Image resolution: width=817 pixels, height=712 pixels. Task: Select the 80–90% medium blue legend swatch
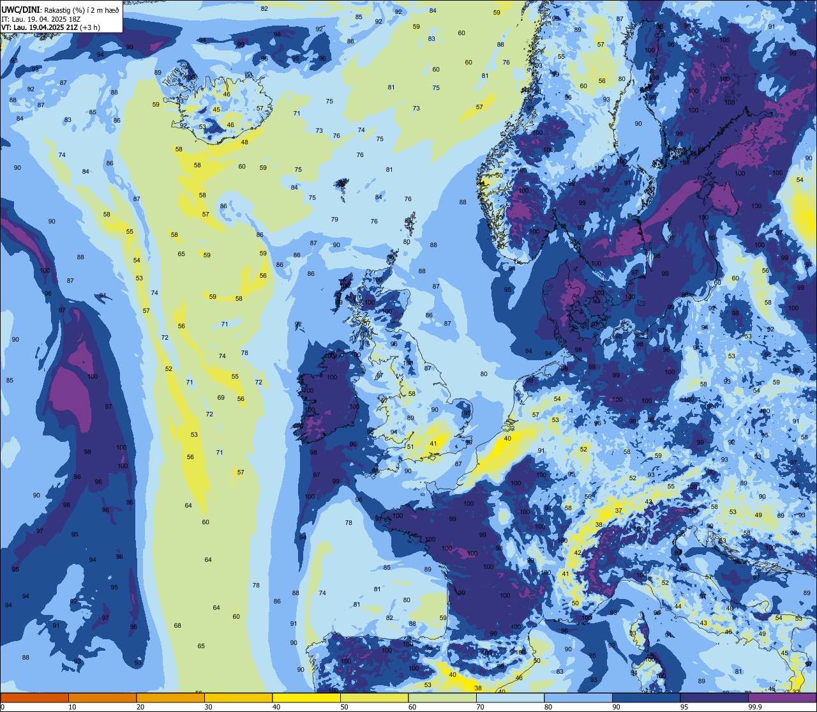tap(578, 697)
